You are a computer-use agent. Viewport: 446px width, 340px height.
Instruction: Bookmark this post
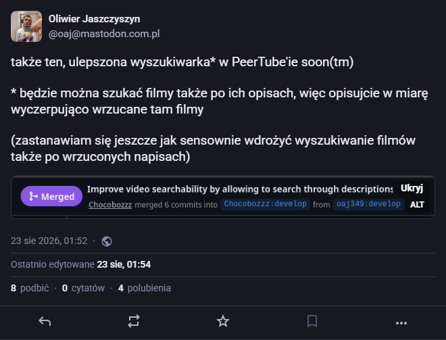click(312, 321)
